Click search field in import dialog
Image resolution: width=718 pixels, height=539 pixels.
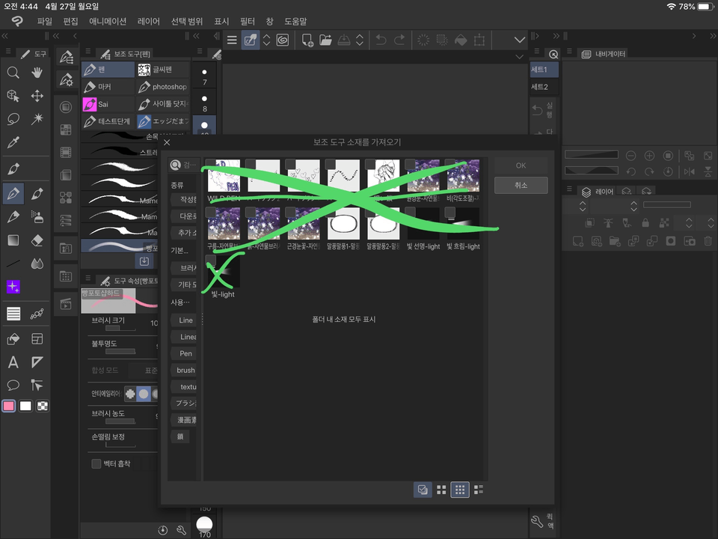(184, 165)
